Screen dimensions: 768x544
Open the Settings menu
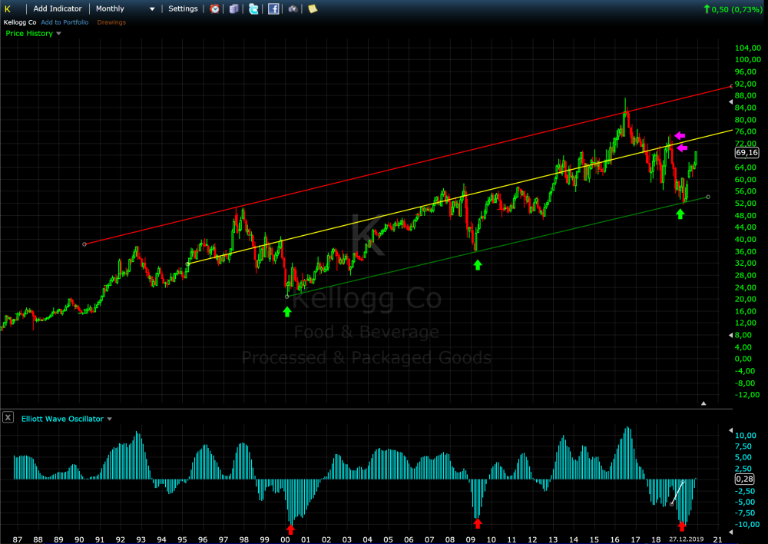coord(183,9)
